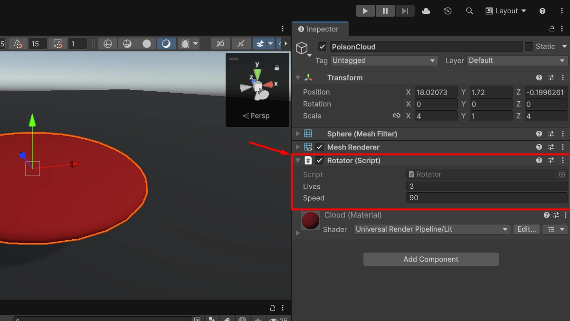
Task: Click Position Y field 1.72
Action: tap(491, 92)
